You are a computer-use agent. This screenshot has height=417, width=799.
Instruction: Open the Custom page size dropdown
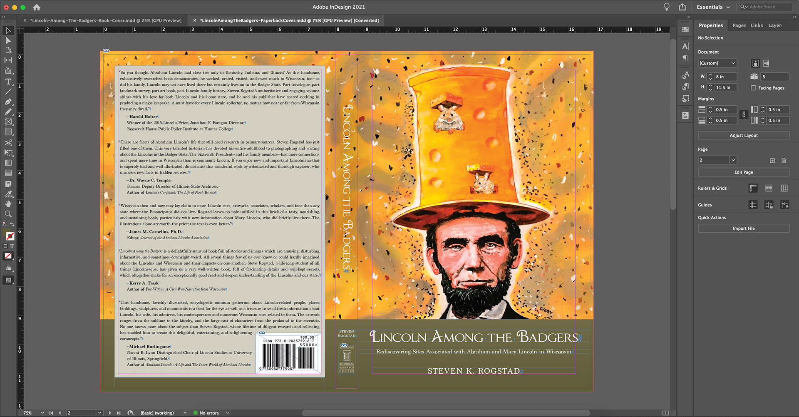pos(717,63)
